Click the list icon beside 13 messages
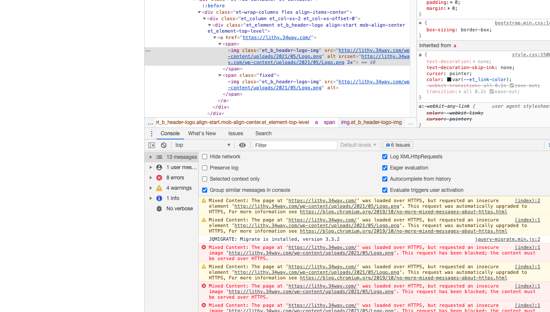The height and width of the screenshot is (312, 550). click(159, 157)
